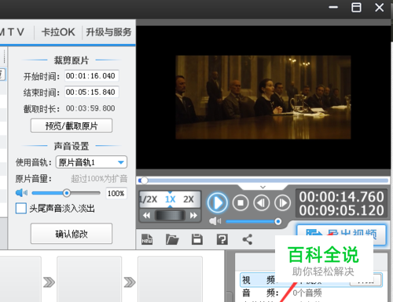Viewport: 393px width, 302px height.
Task: Click the video seek progress bar
Action: [x=263, y=180]
